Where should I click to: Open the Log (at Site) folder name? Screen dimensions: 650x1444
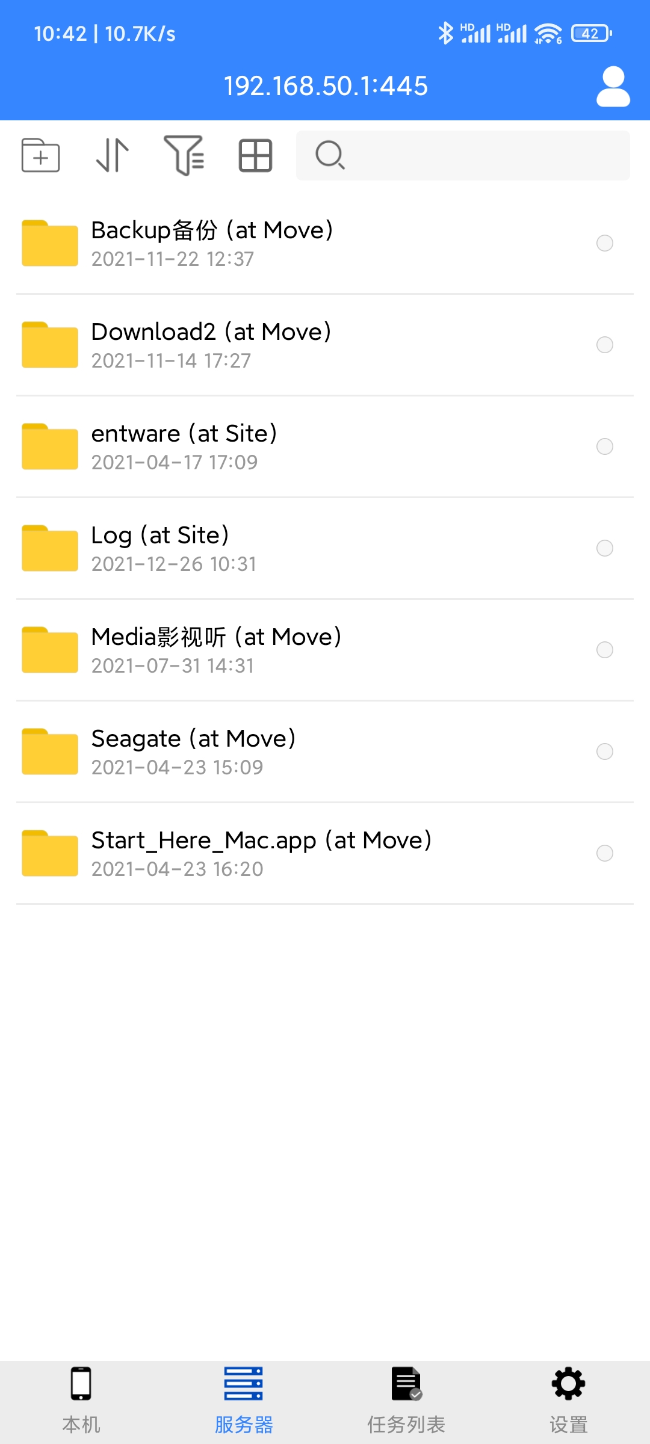tap(160, 535)
